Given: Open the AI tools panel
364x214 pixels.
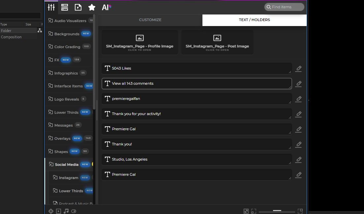Looking at the screenshot, I should pyautogui.click(x=106, y=7).
